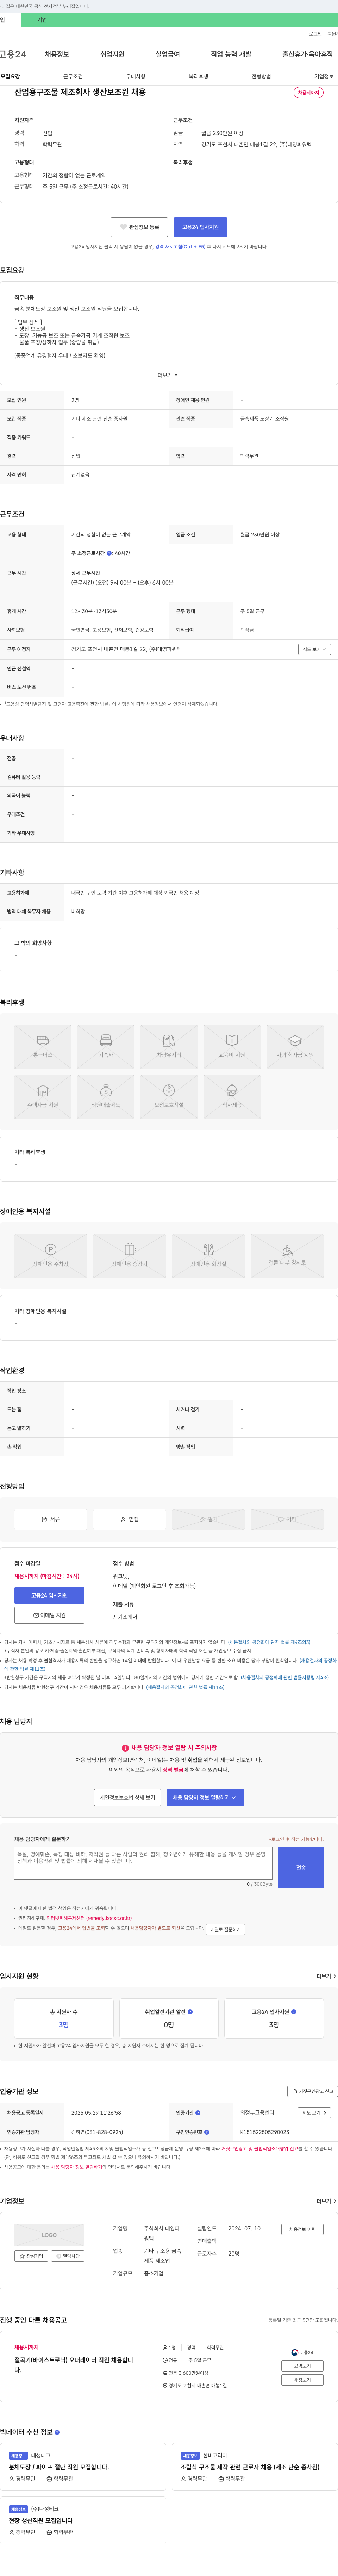
Task: Open the 현장 생산직원 모집입니다 recommendation
Action: [41, 2520]
